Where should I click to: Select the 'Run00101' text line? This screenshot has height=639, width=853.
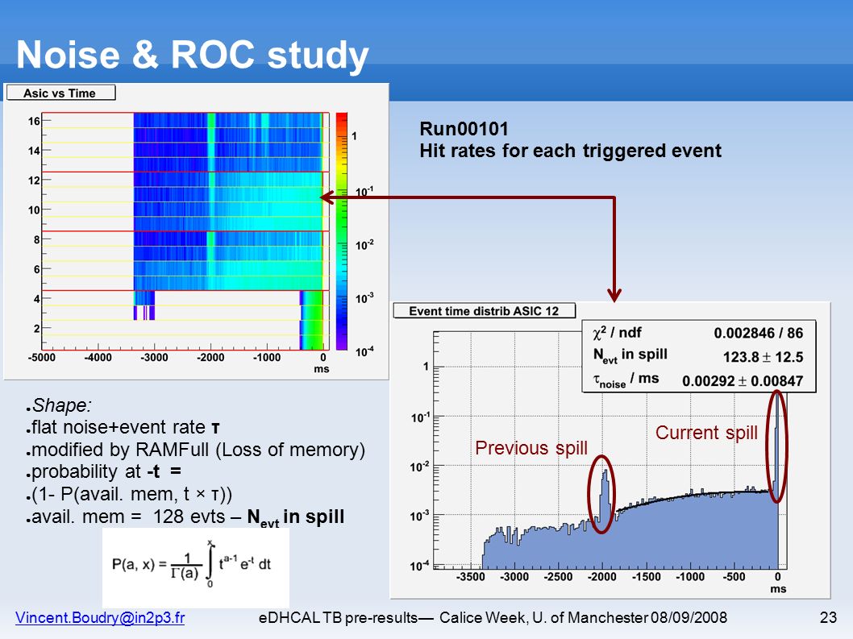(x=464, y=129)
